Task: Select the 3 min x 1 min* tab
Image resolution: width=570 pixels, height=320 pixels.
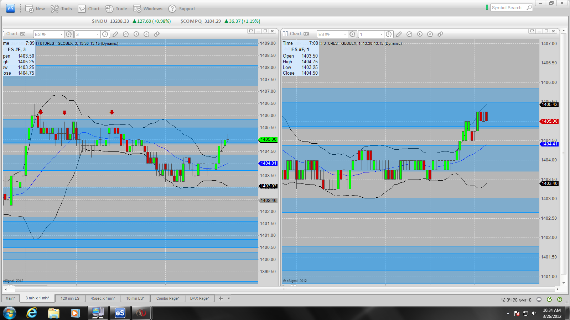Action: click(37, 298)
